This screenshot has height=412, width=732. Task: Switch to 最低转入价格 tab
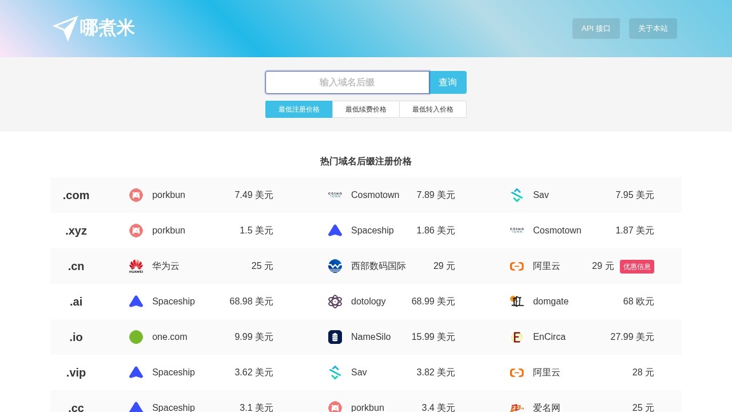pos(433,109)
